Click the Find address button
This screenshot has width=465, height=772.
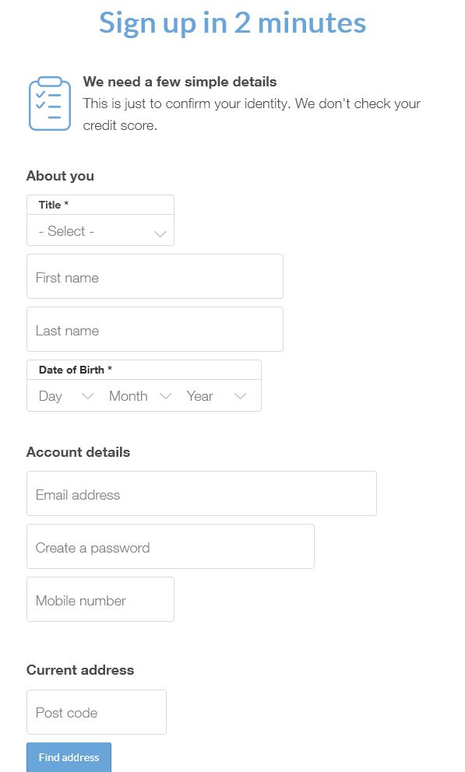(x=69, y=757)
